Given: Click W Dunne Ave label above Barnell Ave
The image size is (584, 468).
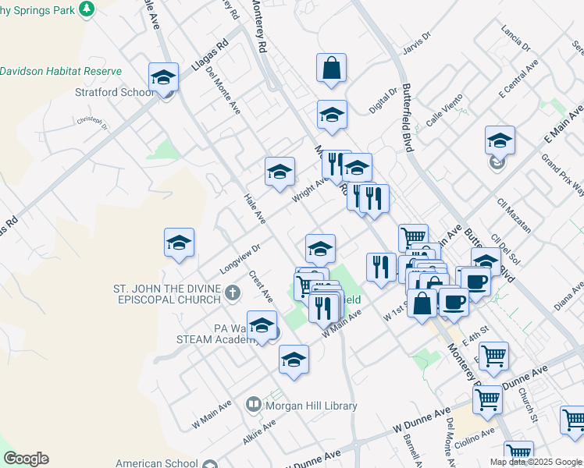Looking at the screenshot, I should 422,420.
